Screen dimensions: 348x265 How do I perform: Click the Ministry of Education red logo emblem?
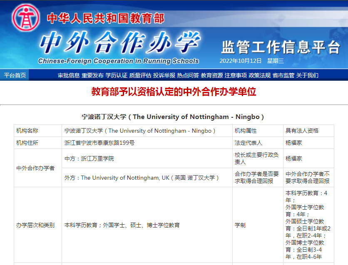tap(26, 18)
